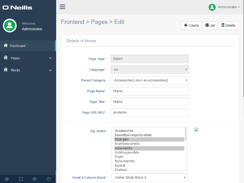Click the eye-slash hide icon
The width and height of the screenshot is (244, 183).
pyautogui.click(x=35, y=179)
